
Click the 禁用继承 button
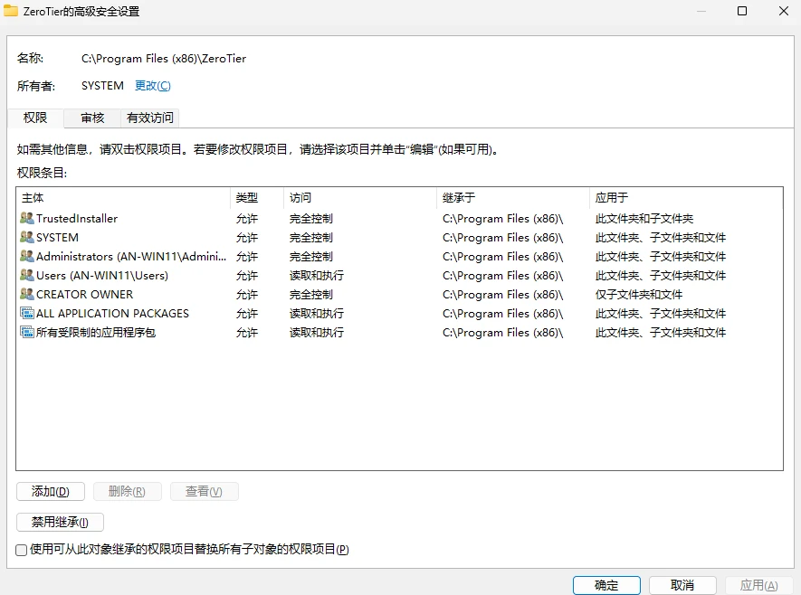60,523
